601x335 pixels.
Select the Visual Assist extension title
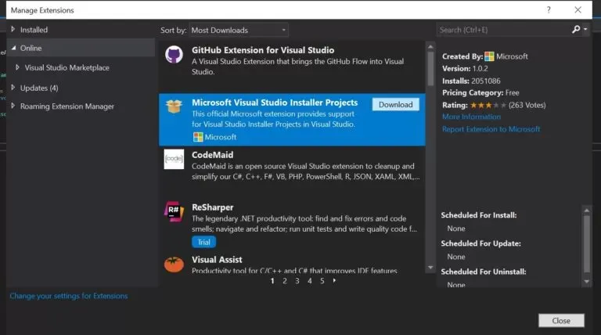pyautogui.click(x=217, y=260)
